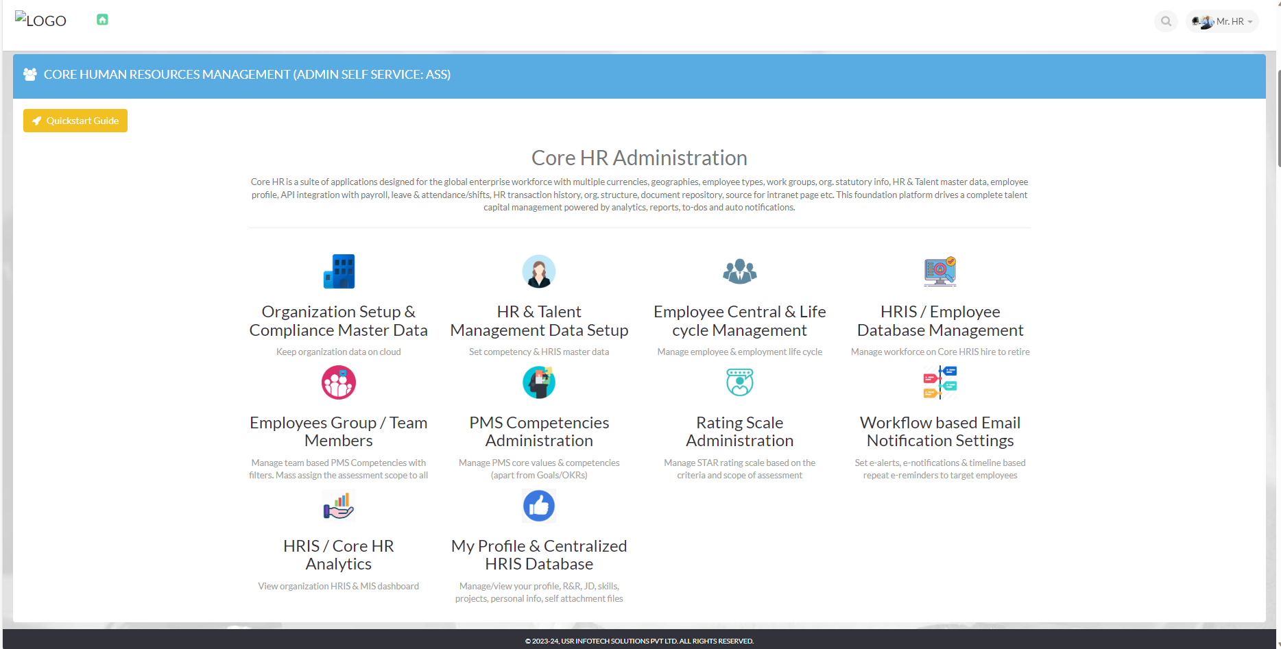Click the people icon in blue banner
Viewport: 1281px width, 649px height.
pos(29,74)
